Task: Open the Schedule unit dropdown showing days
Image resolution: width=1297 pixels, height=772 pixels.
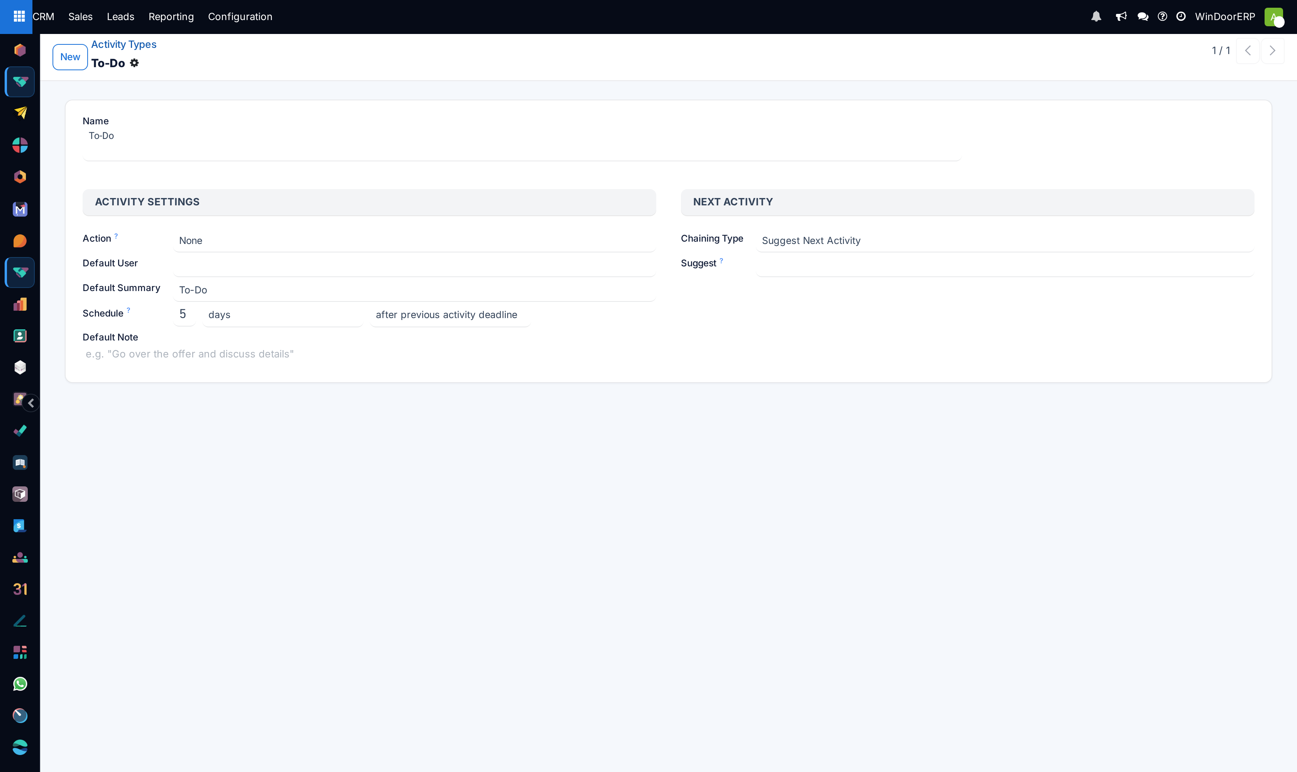Action: click(283, 315)
